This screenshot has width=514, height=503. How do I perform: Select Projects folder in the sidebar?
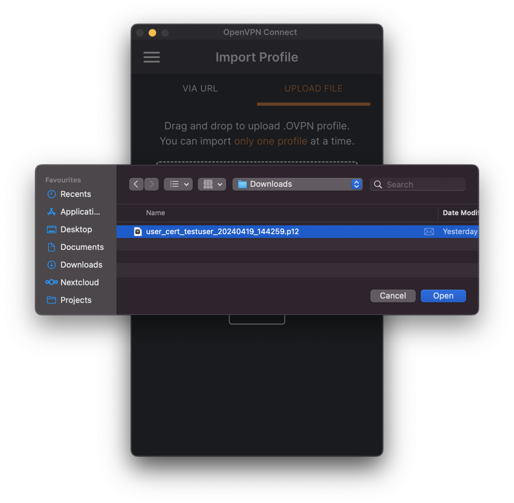(76, 300)
